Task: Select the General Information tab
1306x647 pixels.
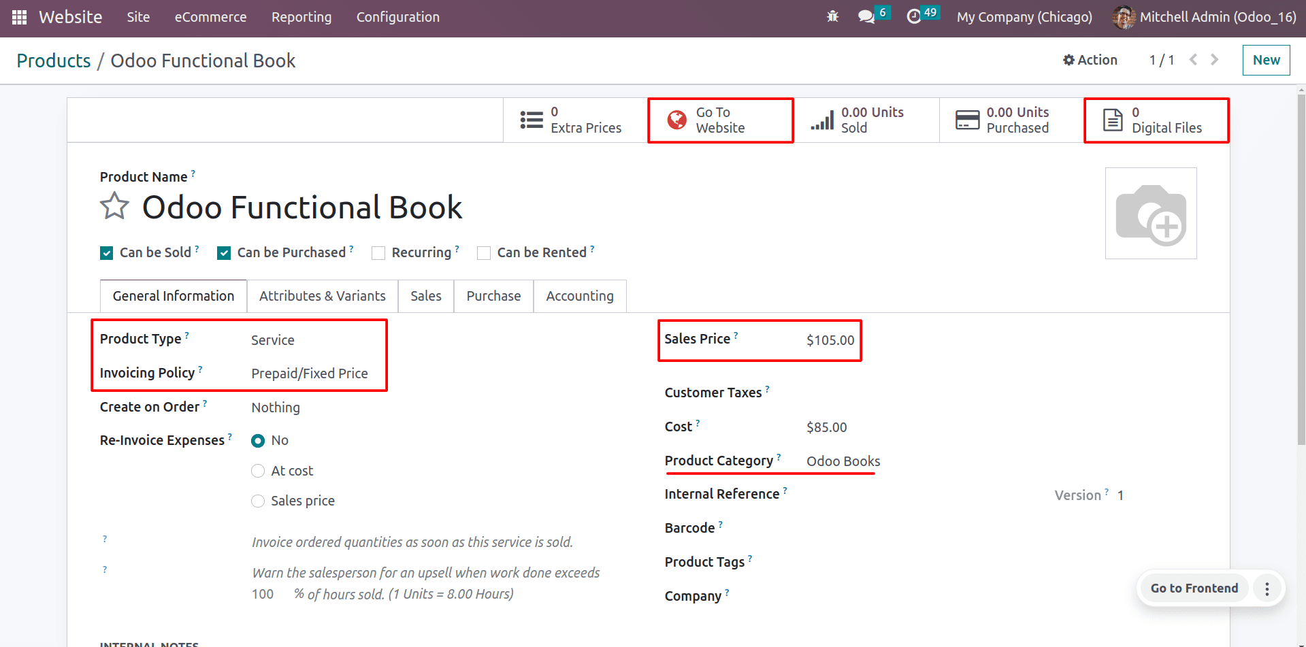Action: click(x=174, y=296)
